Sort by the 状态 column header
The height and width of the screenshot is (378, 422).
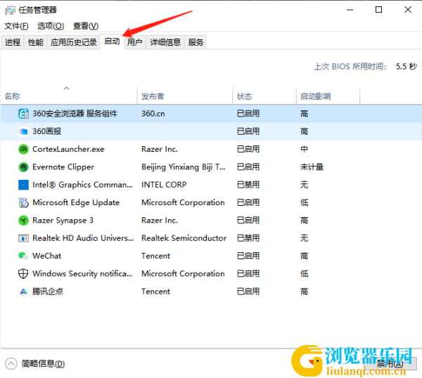(x=244, y=96)
